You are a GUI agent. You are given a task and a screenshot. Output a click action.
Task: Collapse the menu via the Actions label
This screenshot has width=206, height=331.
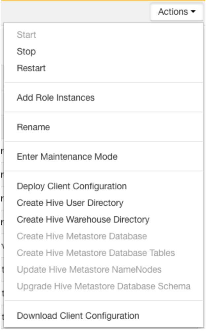pyautogui.click(x=173, y=12)
